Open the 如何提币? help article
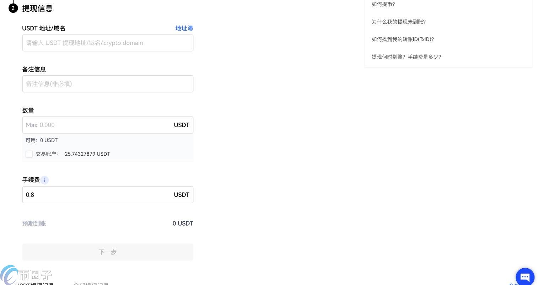538x285 pixels. pos(383,4)
